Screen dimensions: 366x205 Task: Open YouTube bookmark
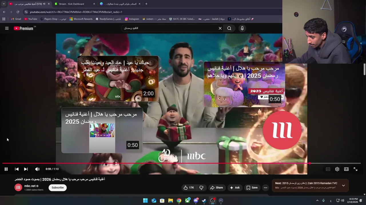click(x=31, y=19)
